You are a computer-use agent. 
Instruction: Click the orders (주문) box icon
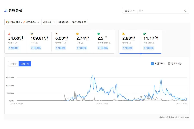click(x=77, y=34)
